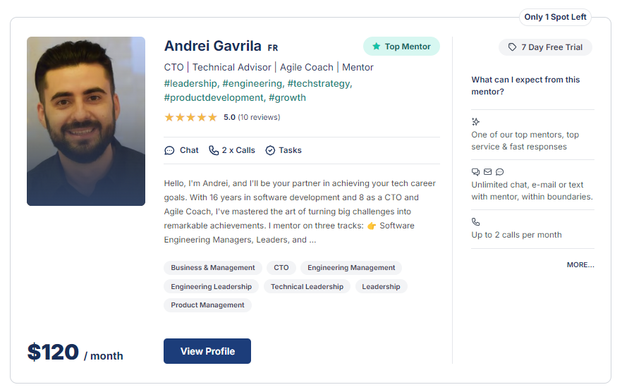This screenshot has width=622, height=392.
Task: Open the 10 reviews link
Action: [x=259, y=118]
